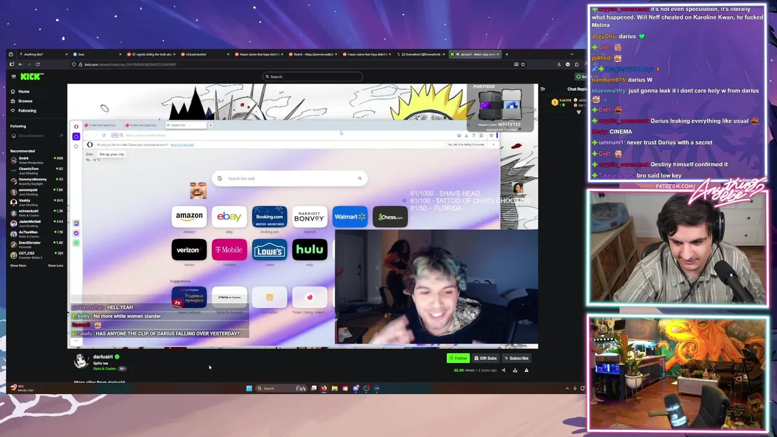This screenshot has width=777, height=437.
Task: Share the clip with share icon
Action: (x=503, y=370)
